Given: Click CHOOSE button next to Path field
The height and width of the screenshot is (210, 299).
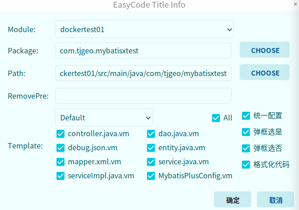Looking at the screenshot, I should (265, 73).
